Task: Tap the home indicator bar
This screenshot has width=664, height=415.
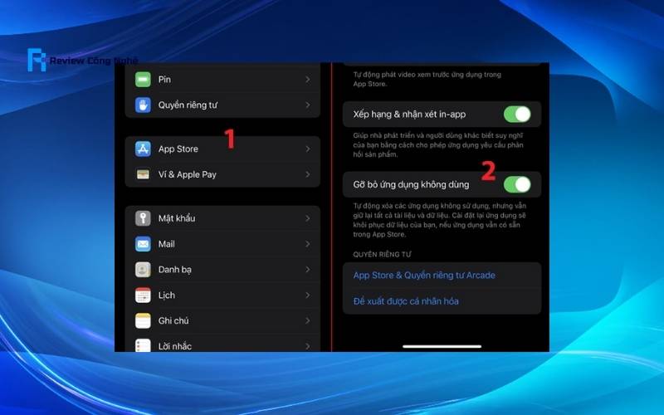Action: [x=442, y=346]
